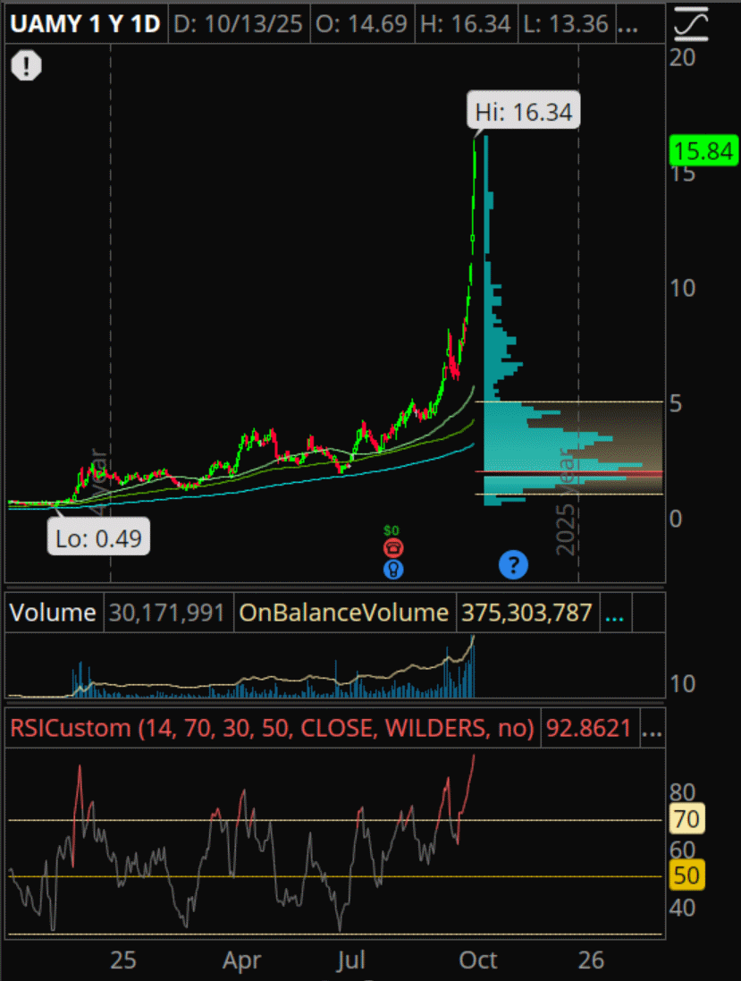Select the OnBalanceVolume study label
Image resolution: width=741 pixels, height=981 pixels.
pyautogui.click(x=344, y=613)
